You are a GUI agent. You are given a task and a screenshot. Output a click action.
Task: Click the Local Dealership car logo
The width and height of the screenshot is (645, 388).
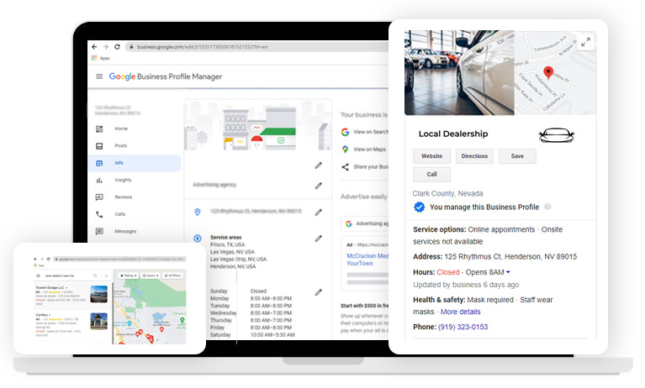pos(556,135)
